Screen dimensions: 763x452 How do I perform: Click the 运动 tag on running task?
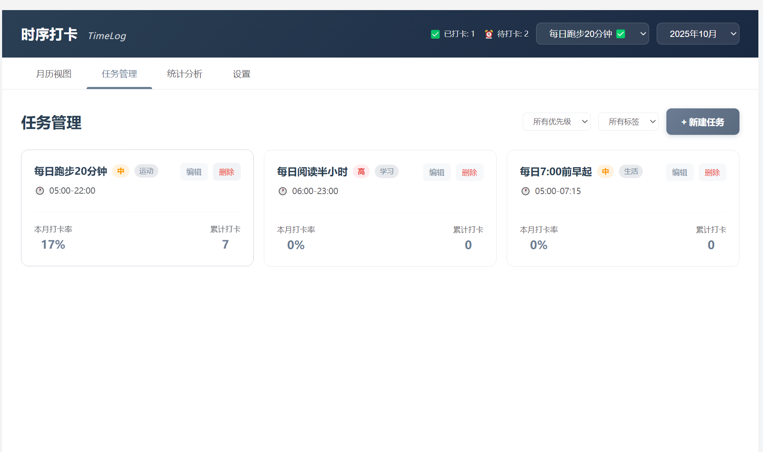pos(146,171)
